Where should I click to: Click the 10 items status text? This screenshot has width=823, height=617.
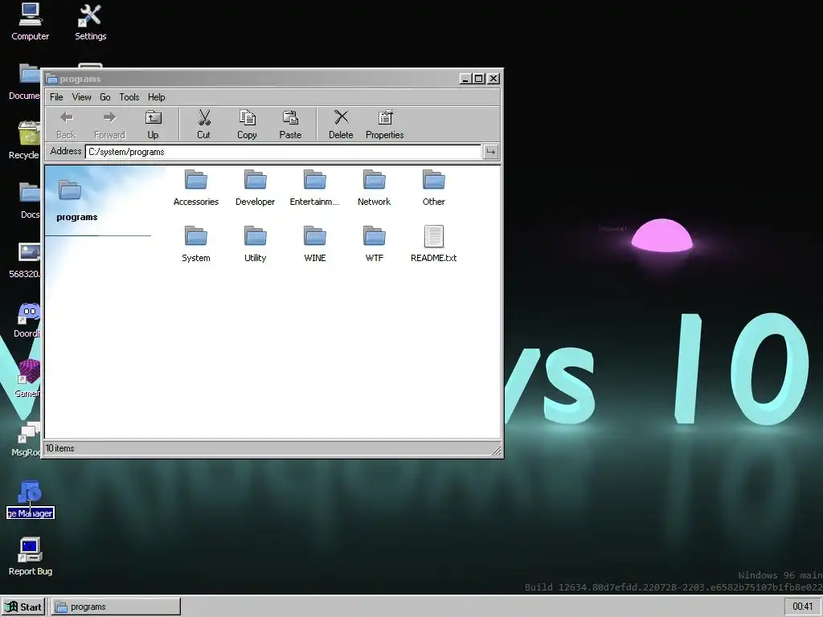pos(59,448)
